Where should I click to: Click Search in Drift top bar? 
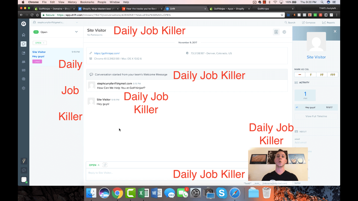(290, 23)
